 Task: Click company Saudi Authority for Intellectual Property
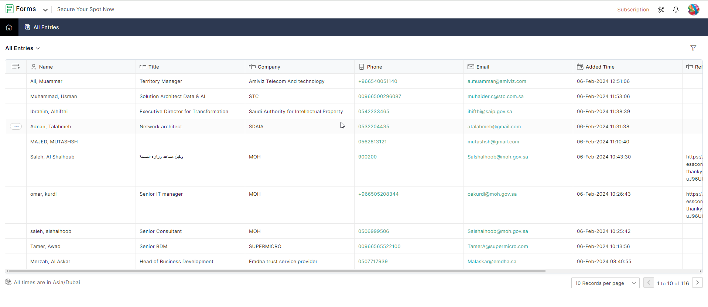coord(296,111)
